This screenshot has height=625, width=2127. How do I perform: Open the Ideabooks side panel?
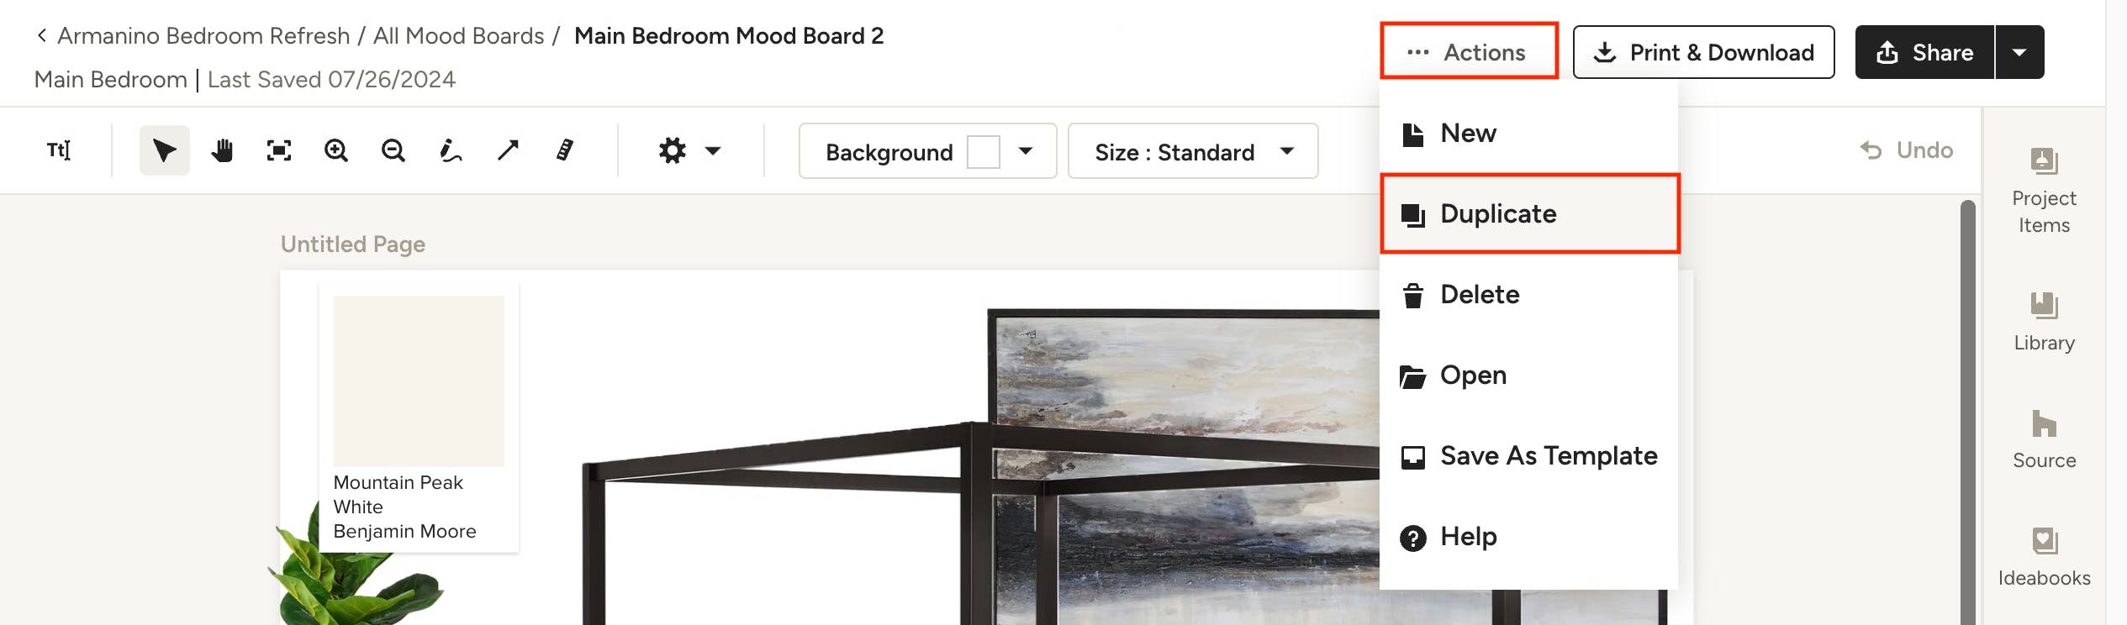click(2044, 557)
